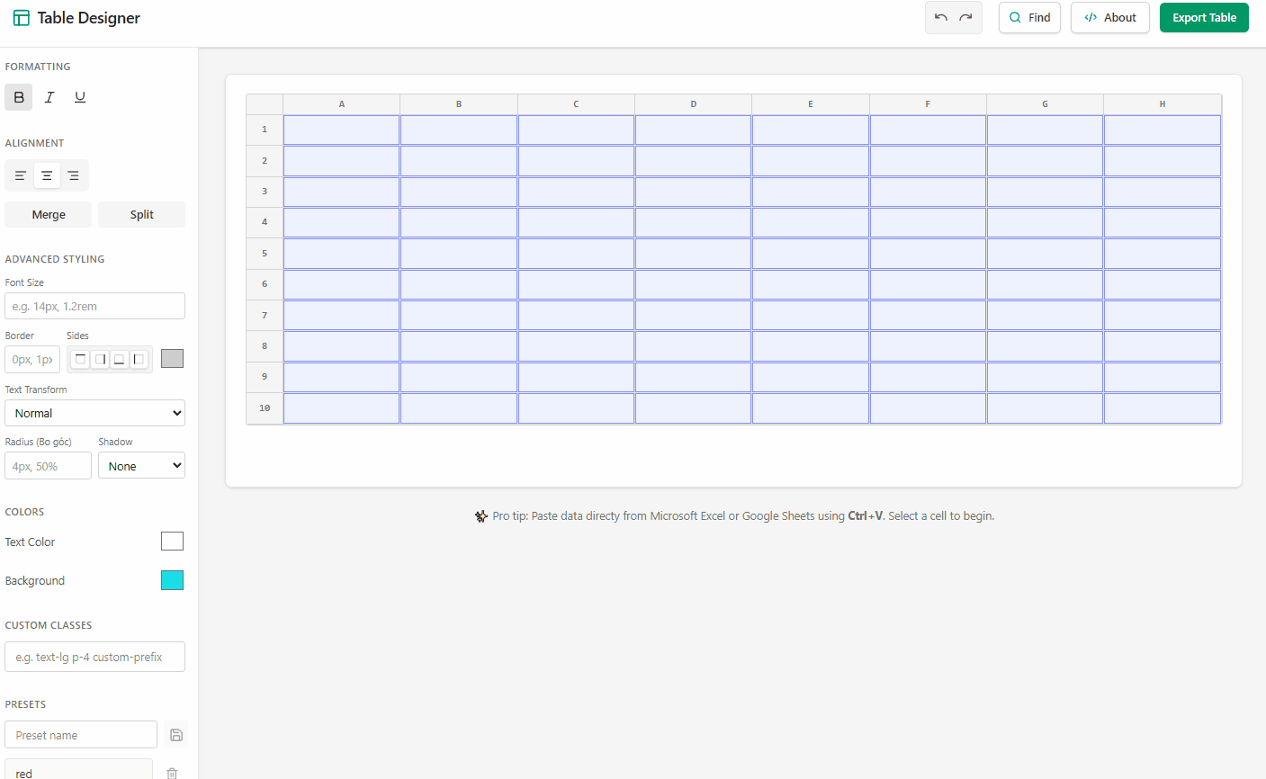Focus the Custom Classes input field
This screenshot has height=779, width=1266.
pos(95,657)
